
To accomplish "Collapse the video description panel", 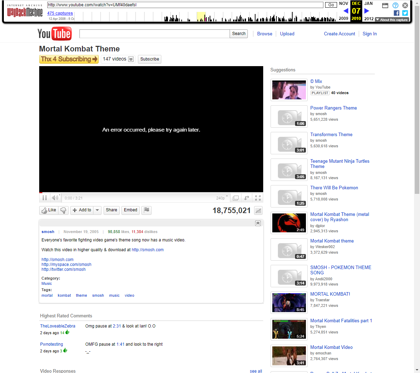I will [x=258, y=223].
